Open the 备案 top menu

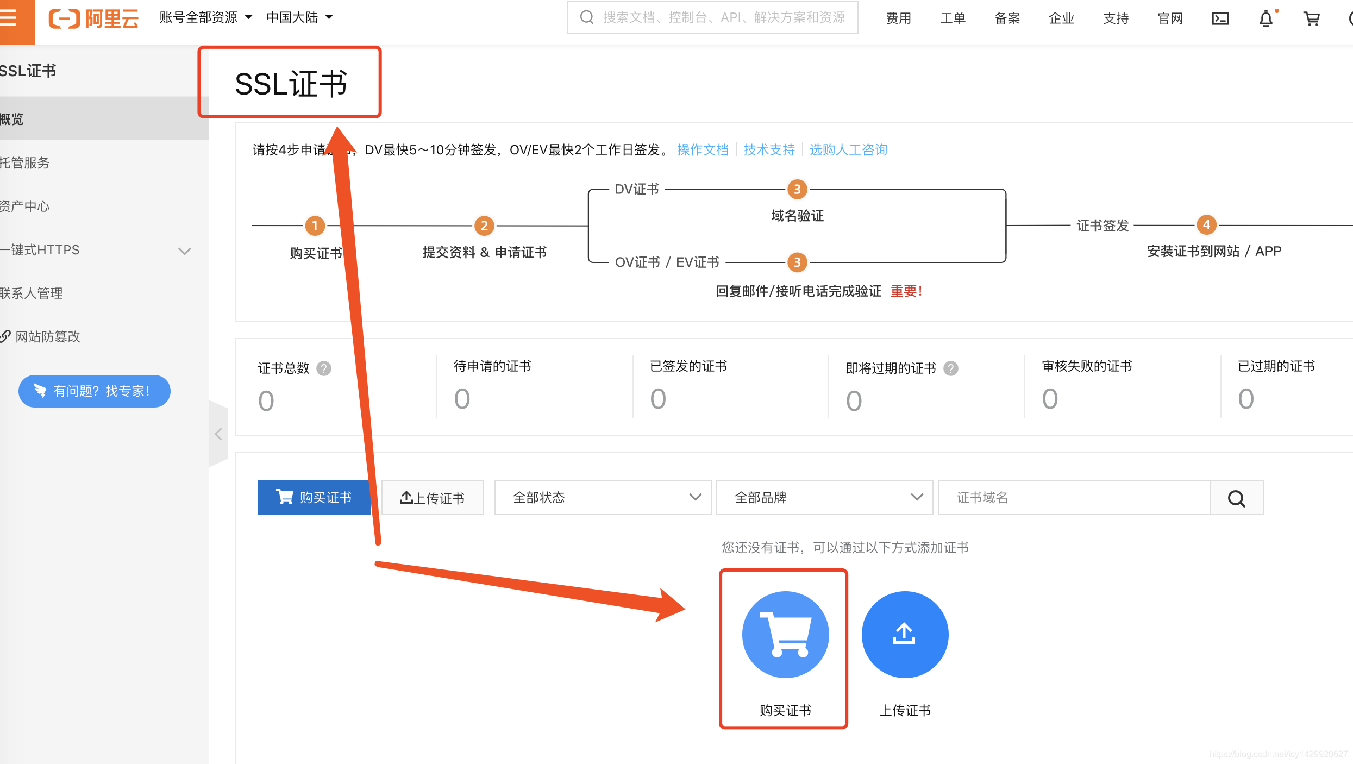(1007, 18)
